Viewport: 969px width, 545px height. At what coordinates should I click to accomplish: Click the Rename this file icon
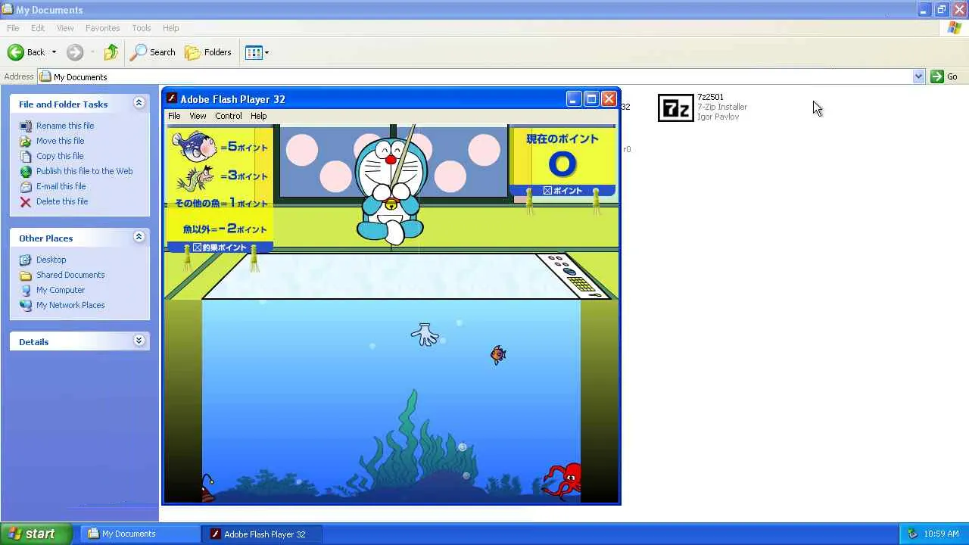(x=26, y=126)
